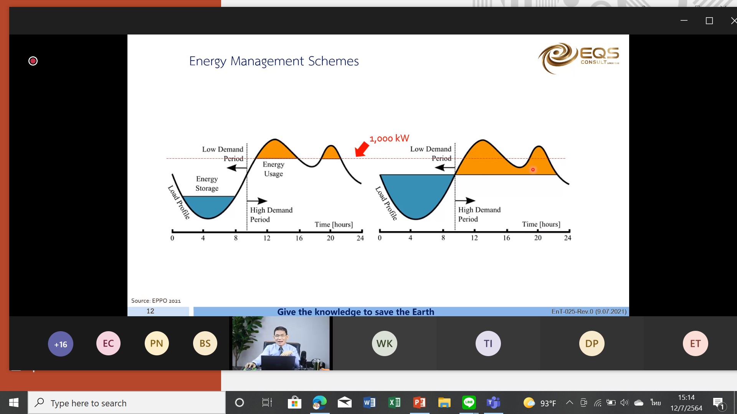Click the presenter's video thumbnail
The height and width of the screenshot is (414, 737).
click(281, 343)
